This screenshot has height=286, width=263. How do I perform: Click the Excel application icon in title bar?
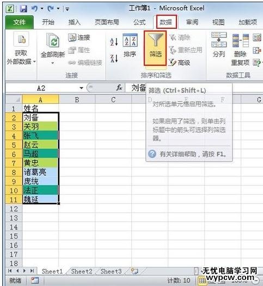(10, 9)
